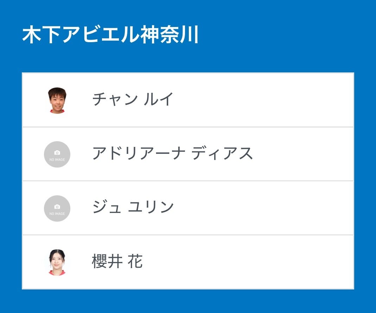
Task: Click the word ユリン in third row
Action: coord(151,207)
